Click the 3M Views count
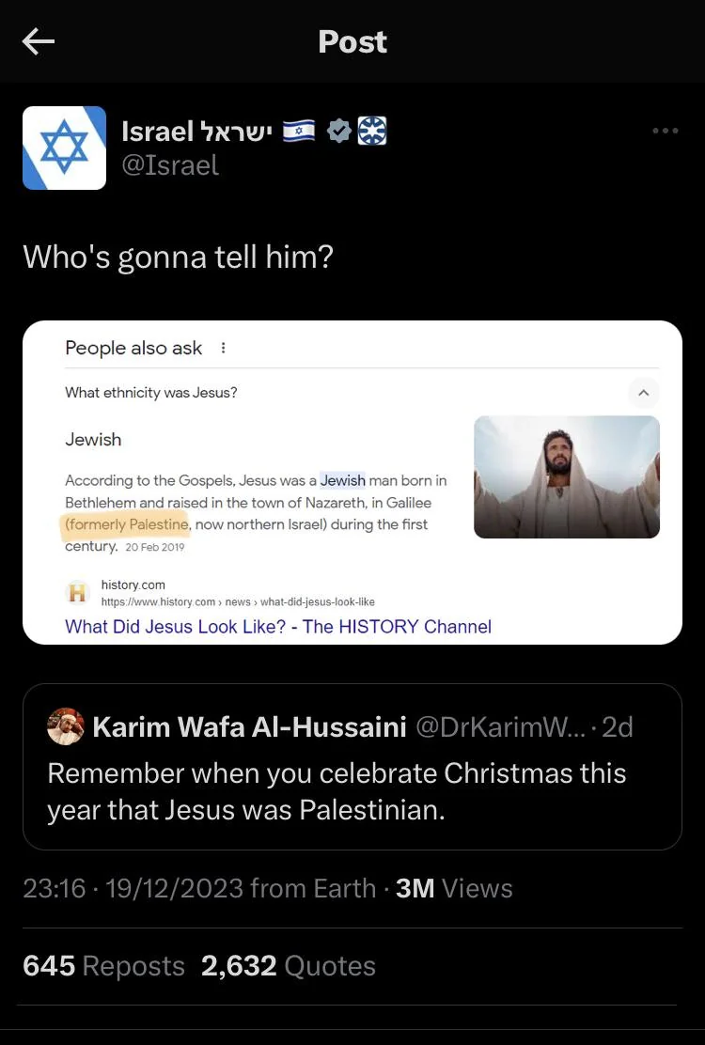Viewport: 705px width, 1045px height. 454,888
